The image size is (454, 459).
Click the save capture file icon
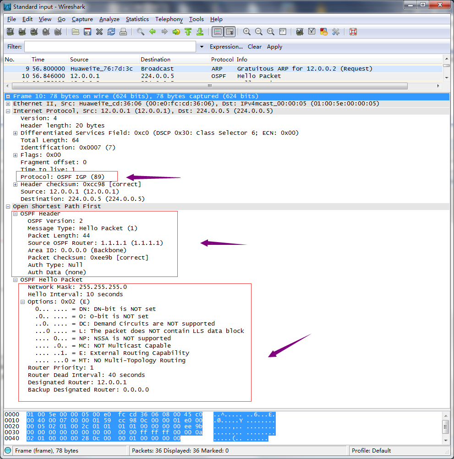point(88,32)
